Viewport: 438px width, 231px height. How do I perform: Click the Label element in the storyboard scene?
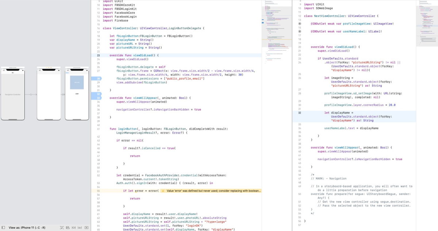(77, 94)
